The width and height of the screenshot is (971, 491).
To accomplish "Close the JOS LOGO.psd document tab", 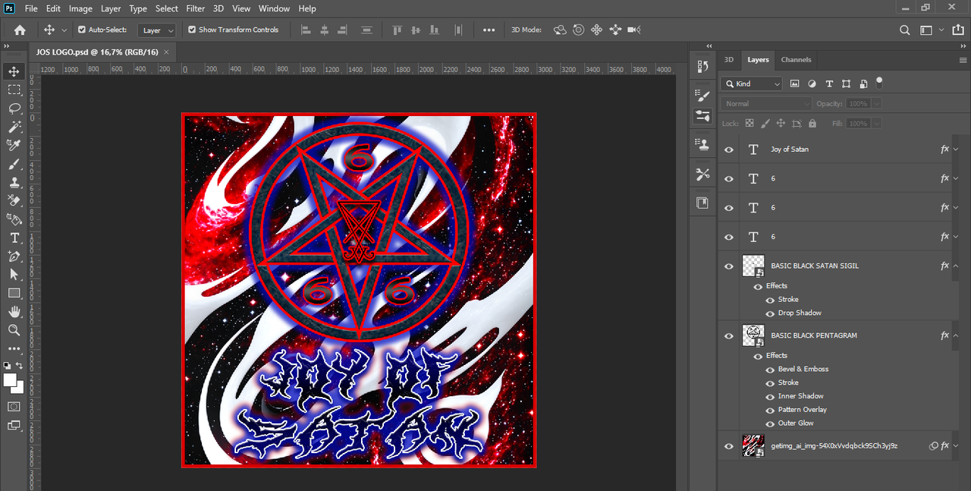I will (166, 52).
